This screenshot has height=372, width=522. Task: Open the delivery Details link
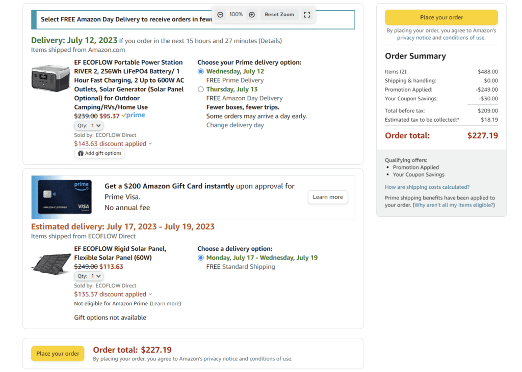pos(270,41)
